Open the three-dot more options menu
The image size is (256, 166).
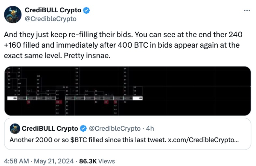pyautogui.click(x=247, y=11)
